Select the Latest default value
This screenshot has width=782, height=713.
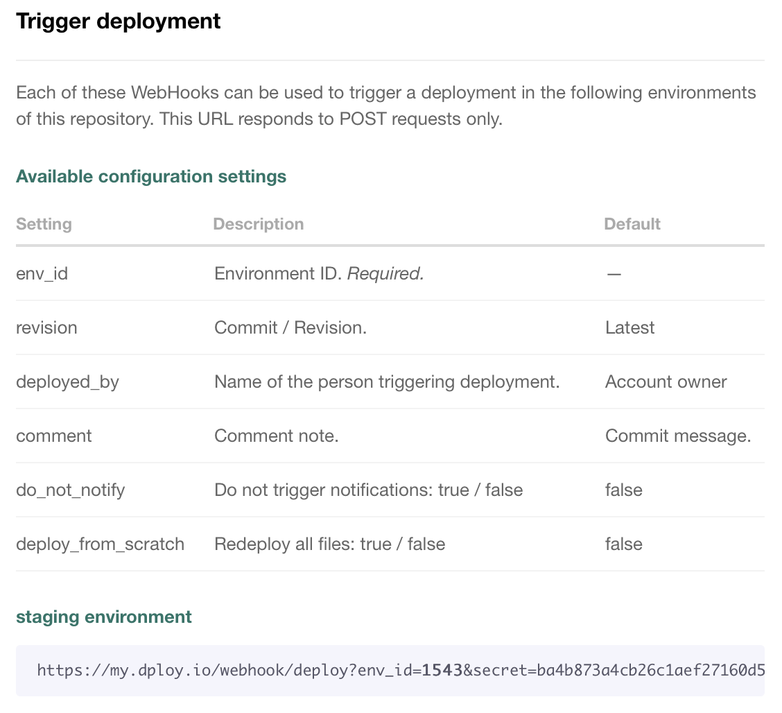click(629, 327)
